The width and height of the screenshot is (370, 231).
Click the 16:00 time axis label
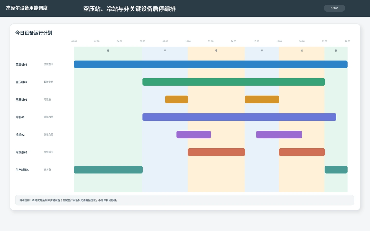[x=256, y=41]
